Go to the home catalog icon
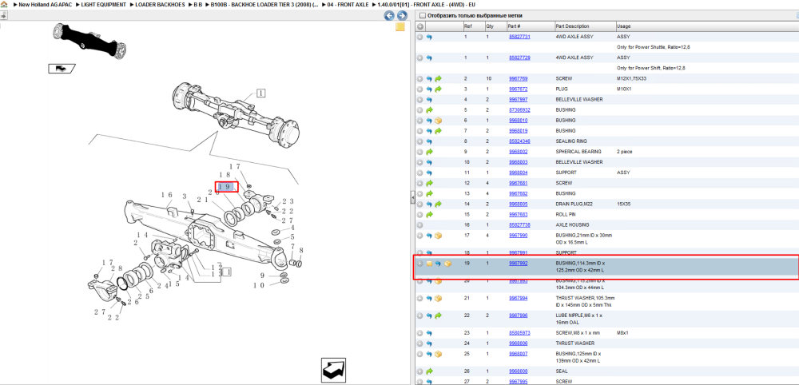This screenshot has height=385, width=799. point(3,4)
